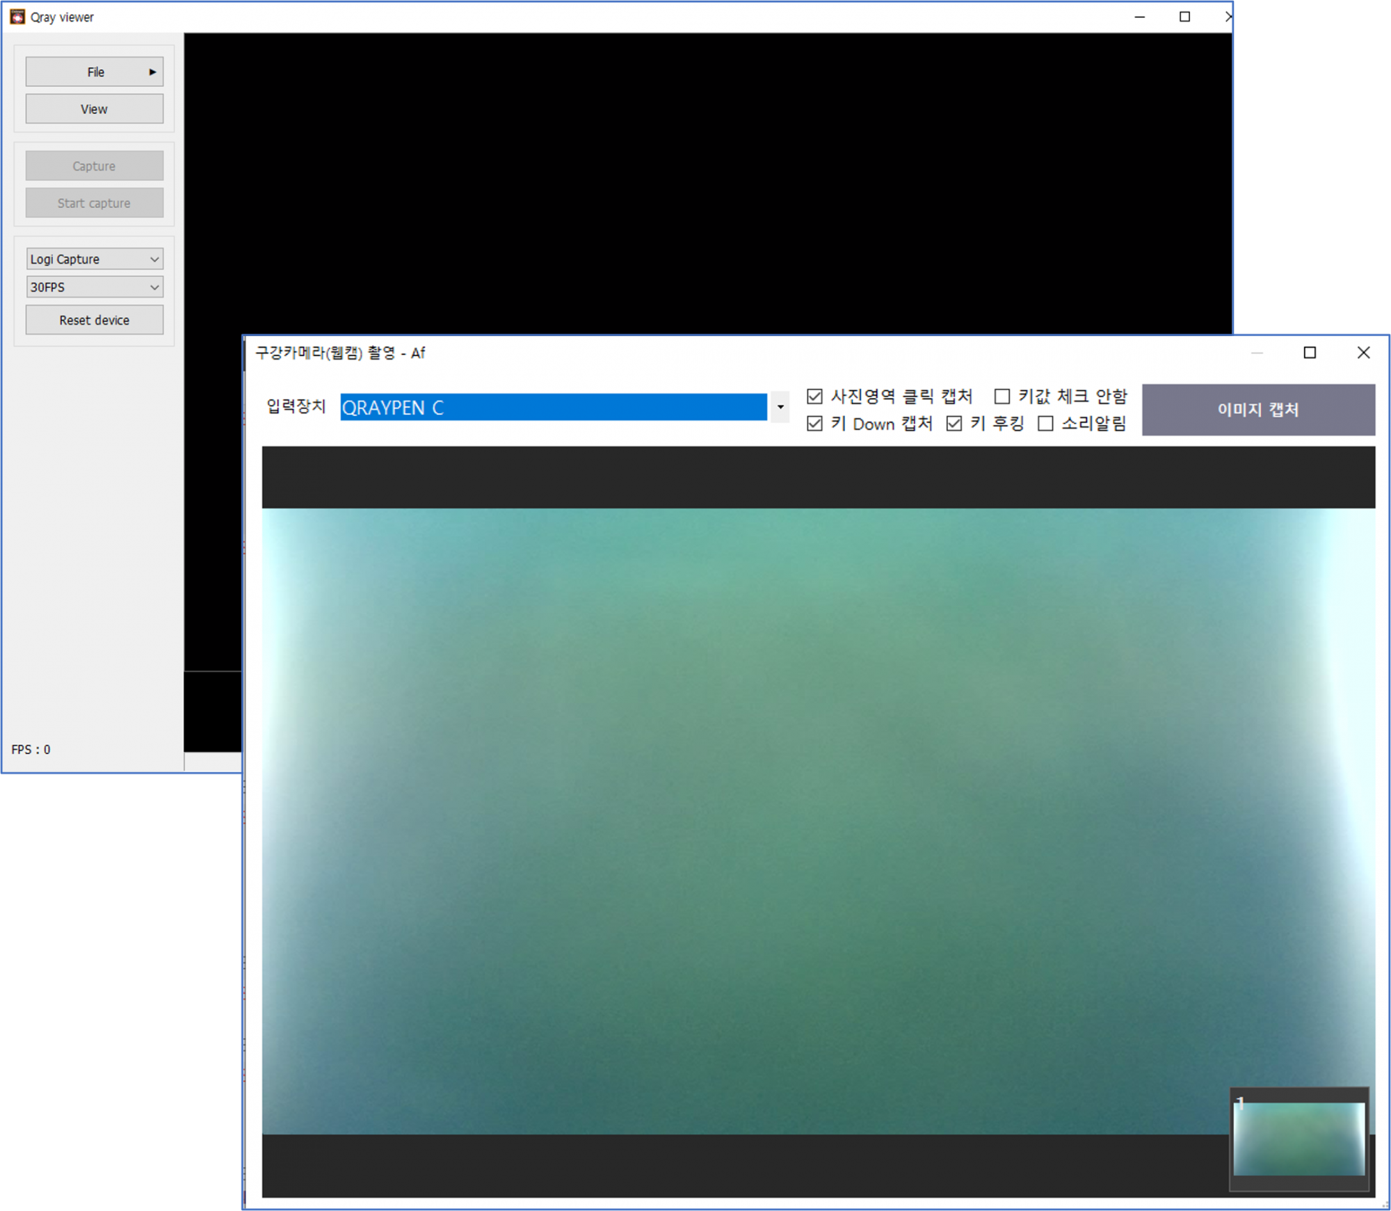Click the View button
Image resolution: width=1391 pixels, height=1211 pixels.
(95, 109)
